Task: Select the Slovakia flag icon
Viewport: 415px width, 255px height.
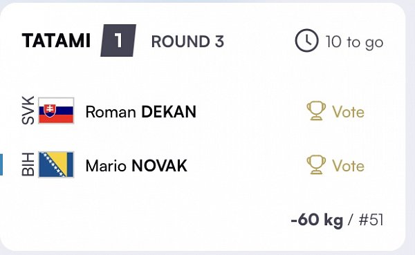Action: click(56, 111)
